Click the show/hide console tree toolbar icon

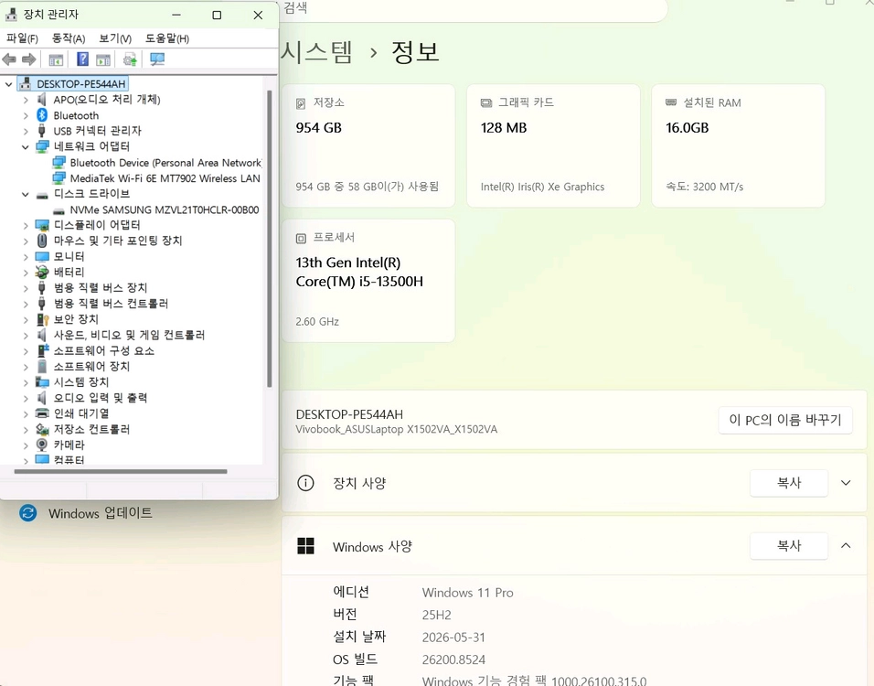56,59
